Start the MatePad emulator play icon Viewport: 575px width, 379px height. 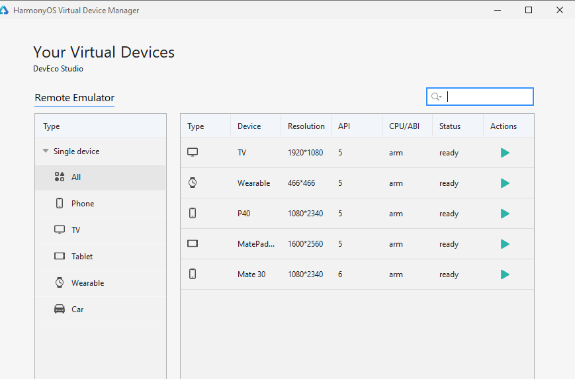click(x=505, y=244)
